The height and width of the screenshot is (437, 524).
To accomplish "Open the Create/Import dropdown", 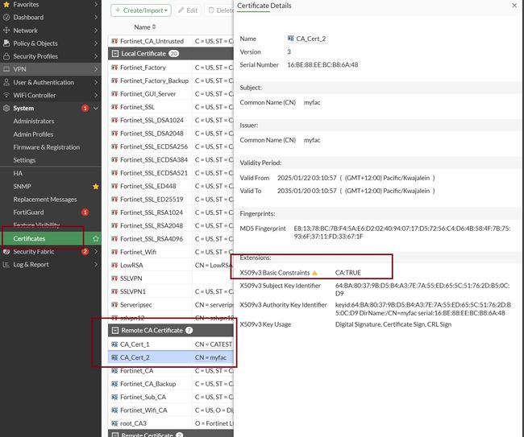I will tap(141, 10).
